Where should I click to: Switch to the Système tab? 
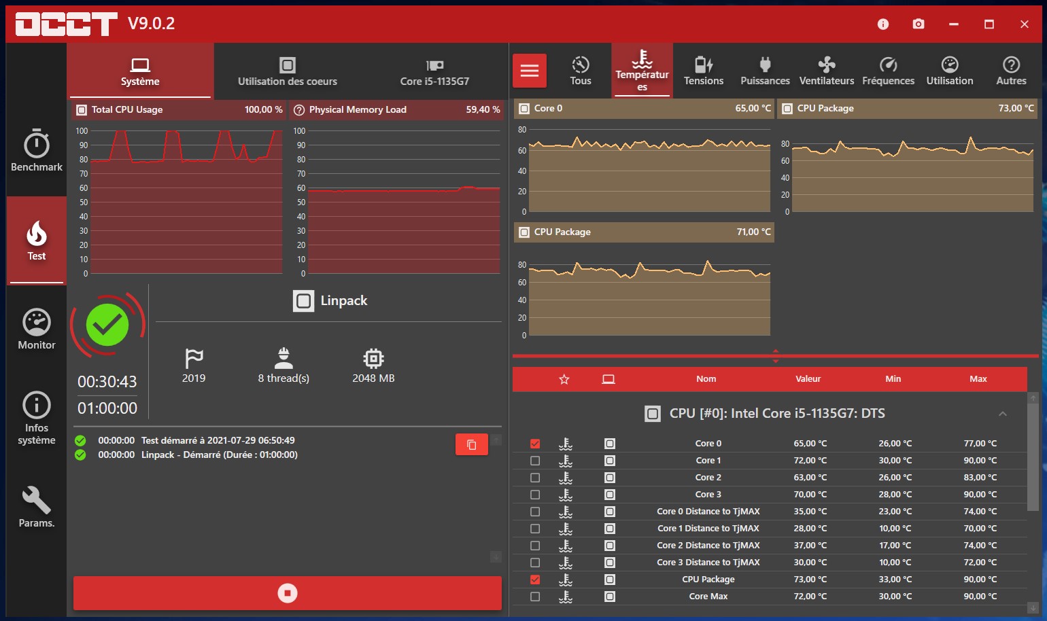tap(140, 71)
